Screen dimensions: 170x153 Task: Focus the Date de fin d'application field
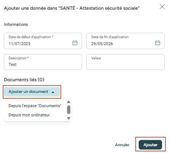tap(125, 41)
